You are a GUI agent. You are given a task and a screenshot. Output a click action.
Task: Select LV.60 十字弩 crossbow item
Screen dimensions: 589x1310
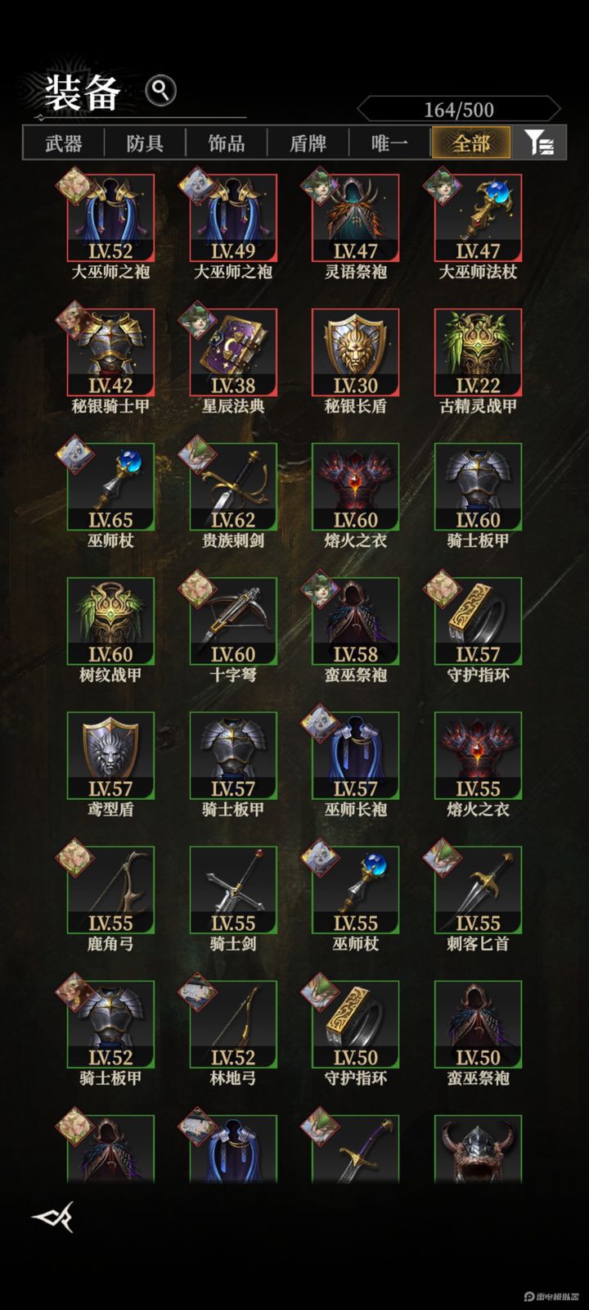[x=232, y=621]
